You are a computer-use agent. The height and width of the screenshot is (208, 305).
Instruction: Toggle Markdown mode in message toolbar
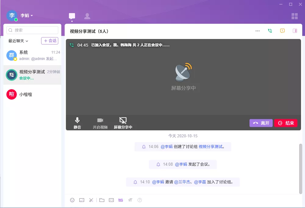120,200
